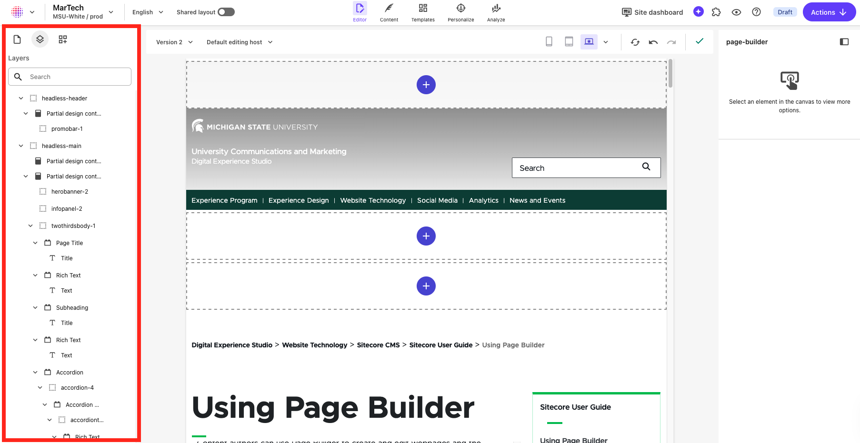
Task: Open the extensions puzzle icon
Action: coord(717,12)
